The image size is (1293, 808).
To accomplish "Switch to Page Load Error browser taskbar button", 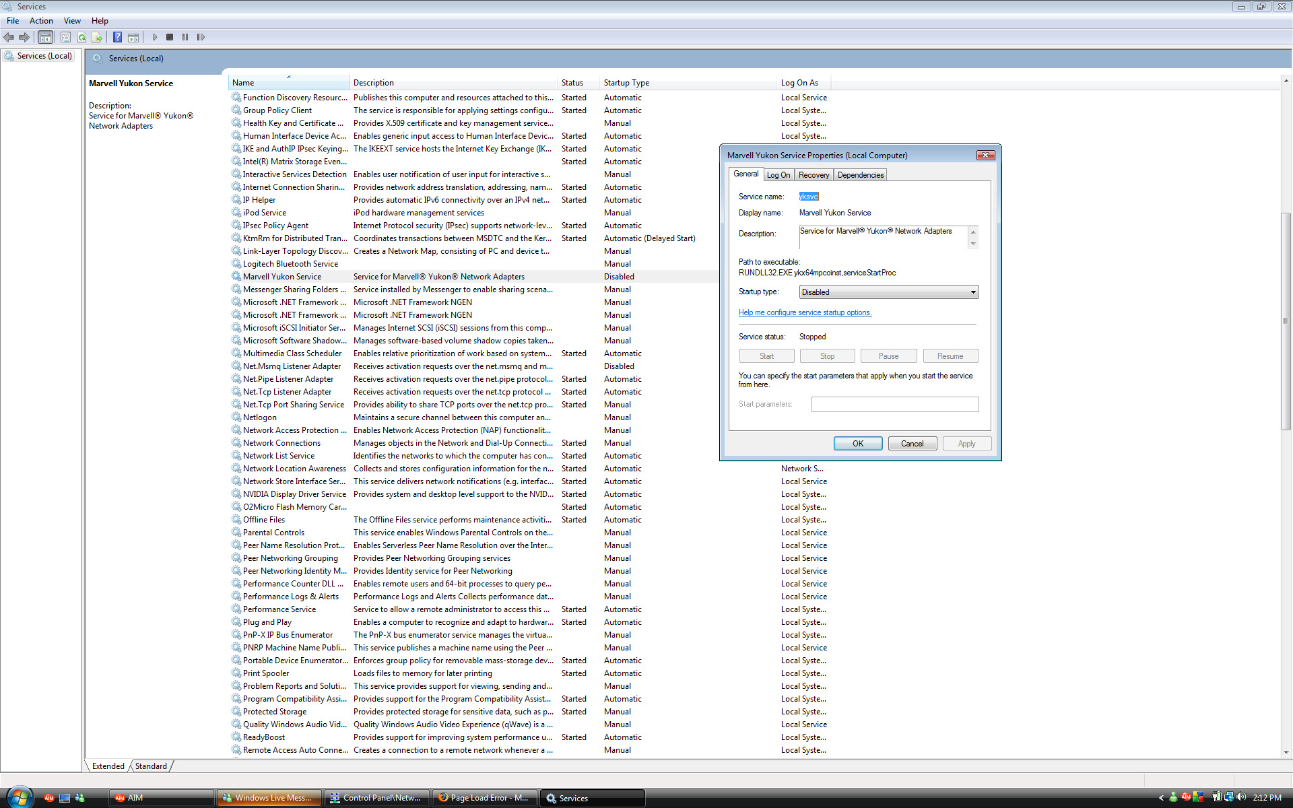I will click(x=484, y=798).
